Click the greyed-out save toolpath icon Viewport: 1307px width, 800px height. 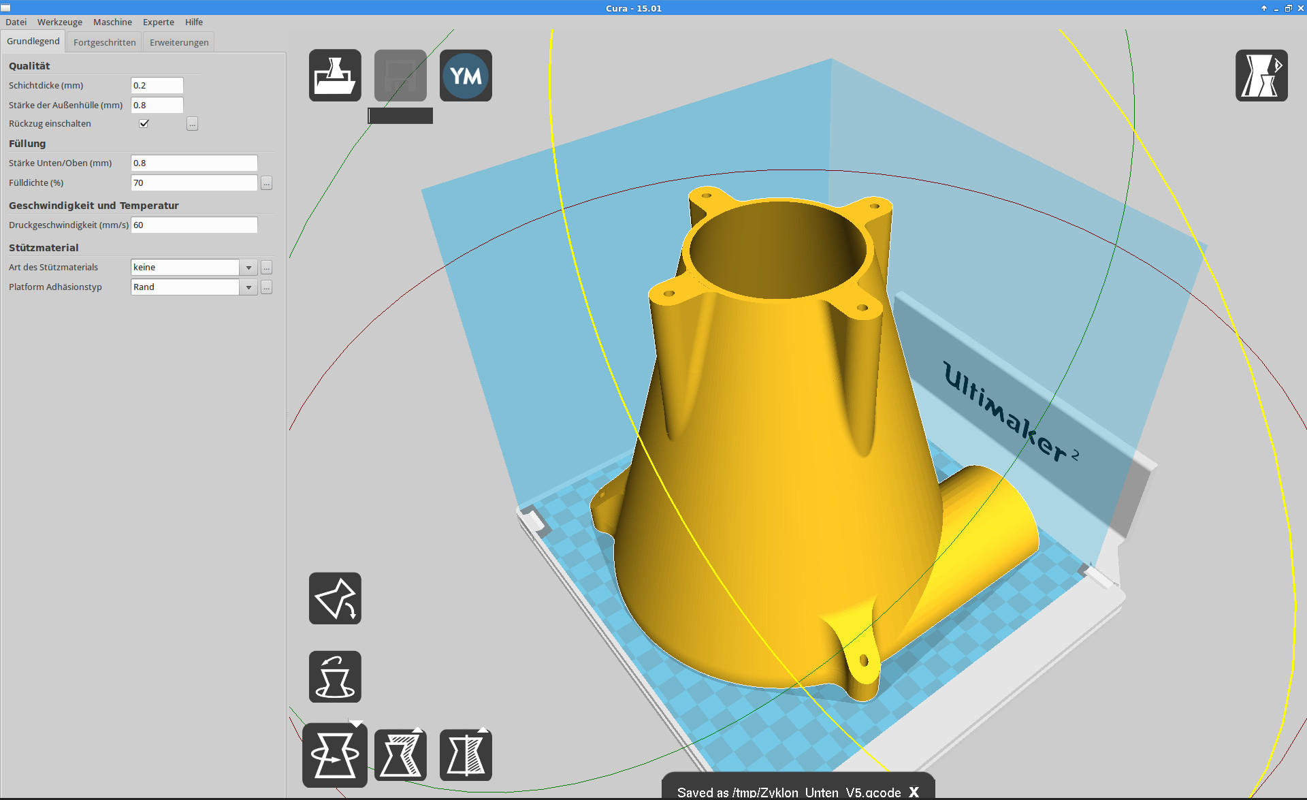click(x=400, y=76)
